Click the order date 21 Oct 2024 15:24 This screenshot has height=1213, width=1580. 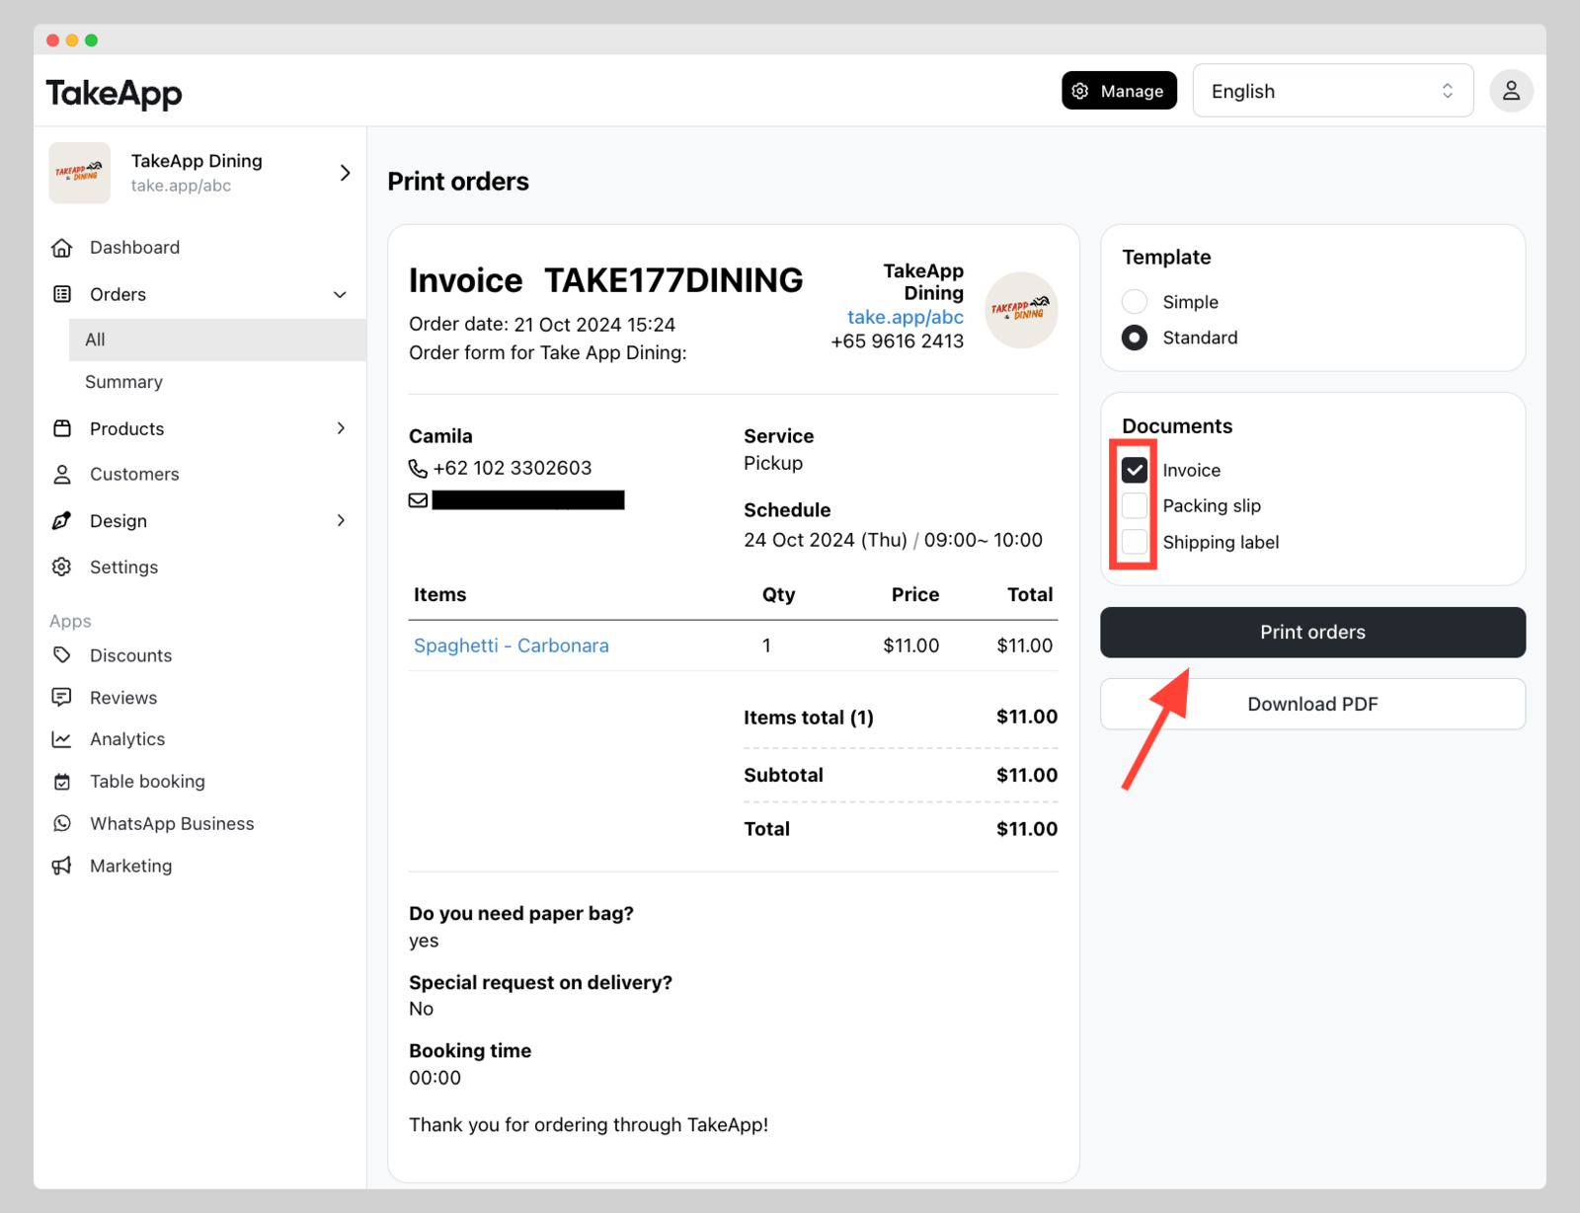pyautogui.click(x=594, y=325)
